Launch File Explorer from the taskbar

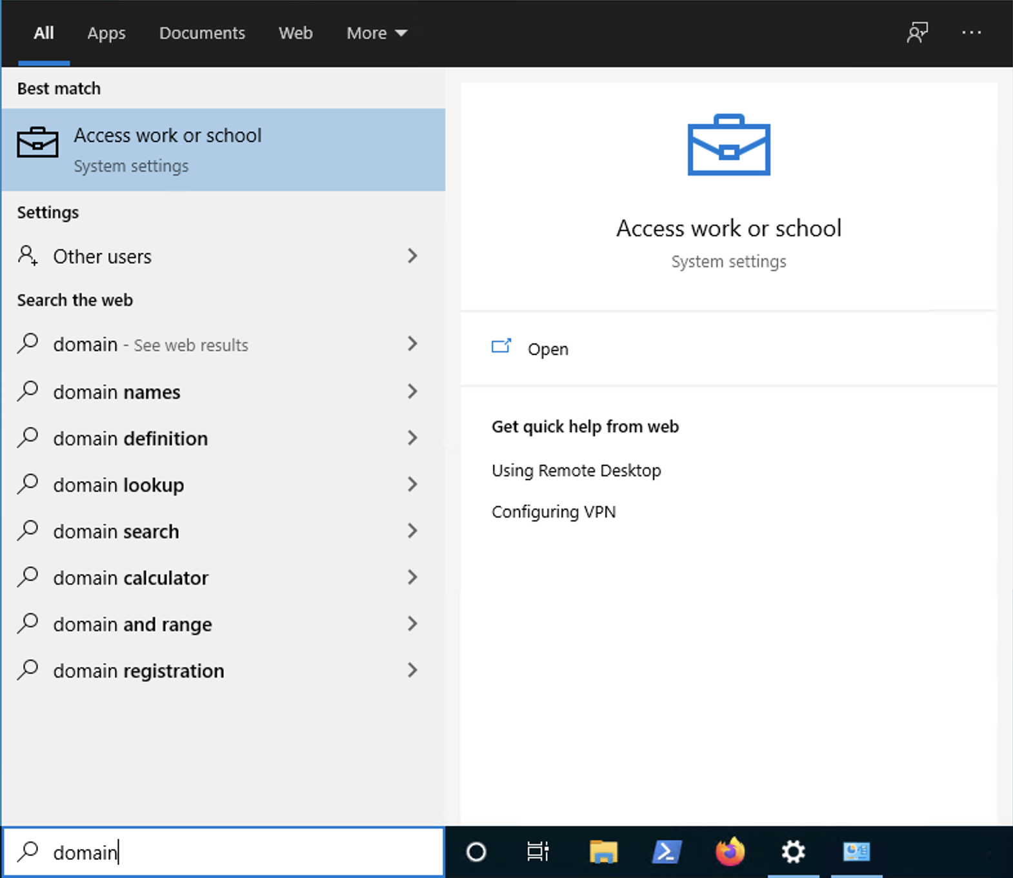point(603,852)
